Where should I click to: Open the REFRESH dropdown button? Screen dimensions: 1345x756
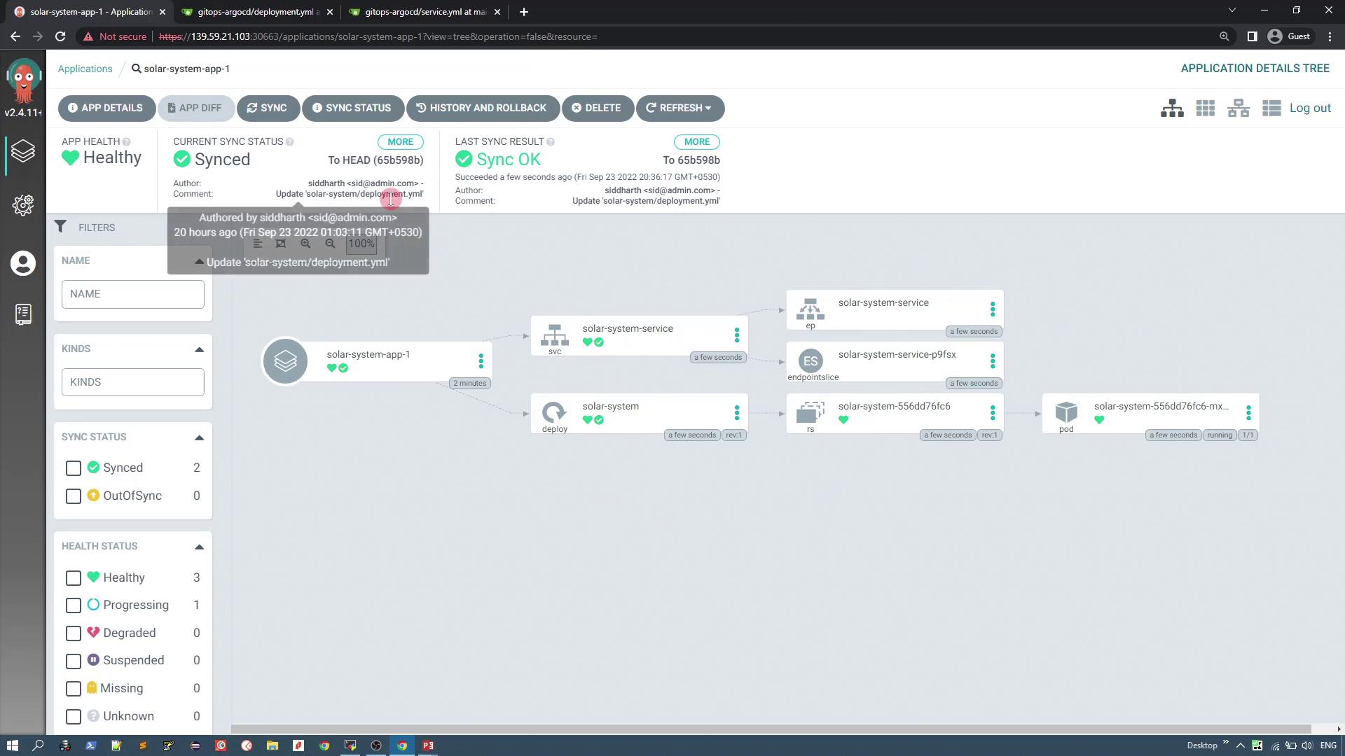(x=680, y=108)
